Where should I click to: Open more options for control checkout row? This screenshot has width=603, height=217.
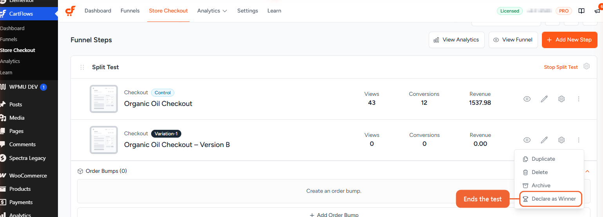point(579,99)
